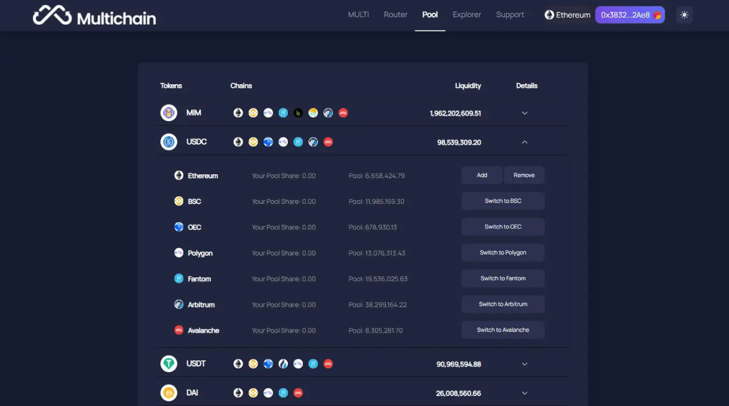Click Pool: 38,299,164.22 text in Arbitrum row
Viewport: 729px width, 406px height.
pos(378,305)
